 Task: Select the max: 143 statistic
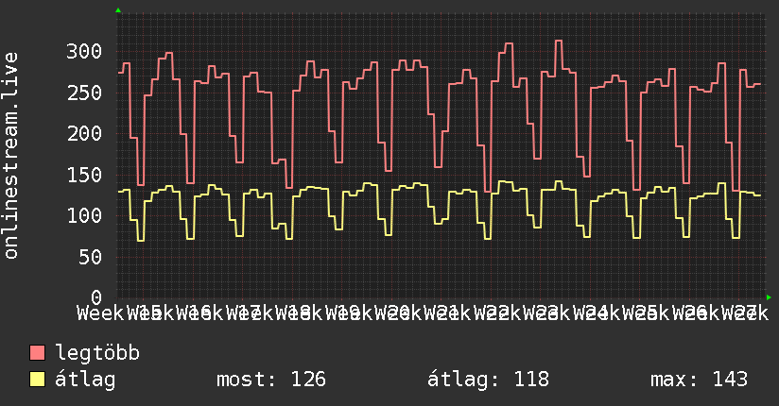(x=699, y=380)
